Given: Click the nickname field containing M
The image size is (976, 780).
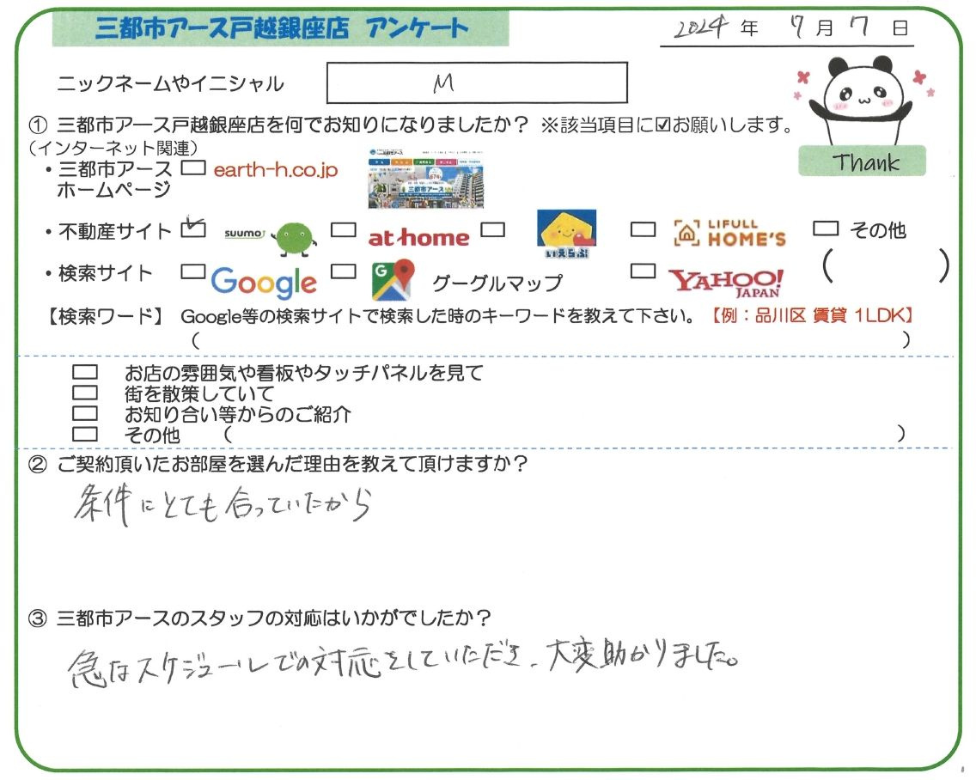Looking at the screenshot, I should [477, 82].
